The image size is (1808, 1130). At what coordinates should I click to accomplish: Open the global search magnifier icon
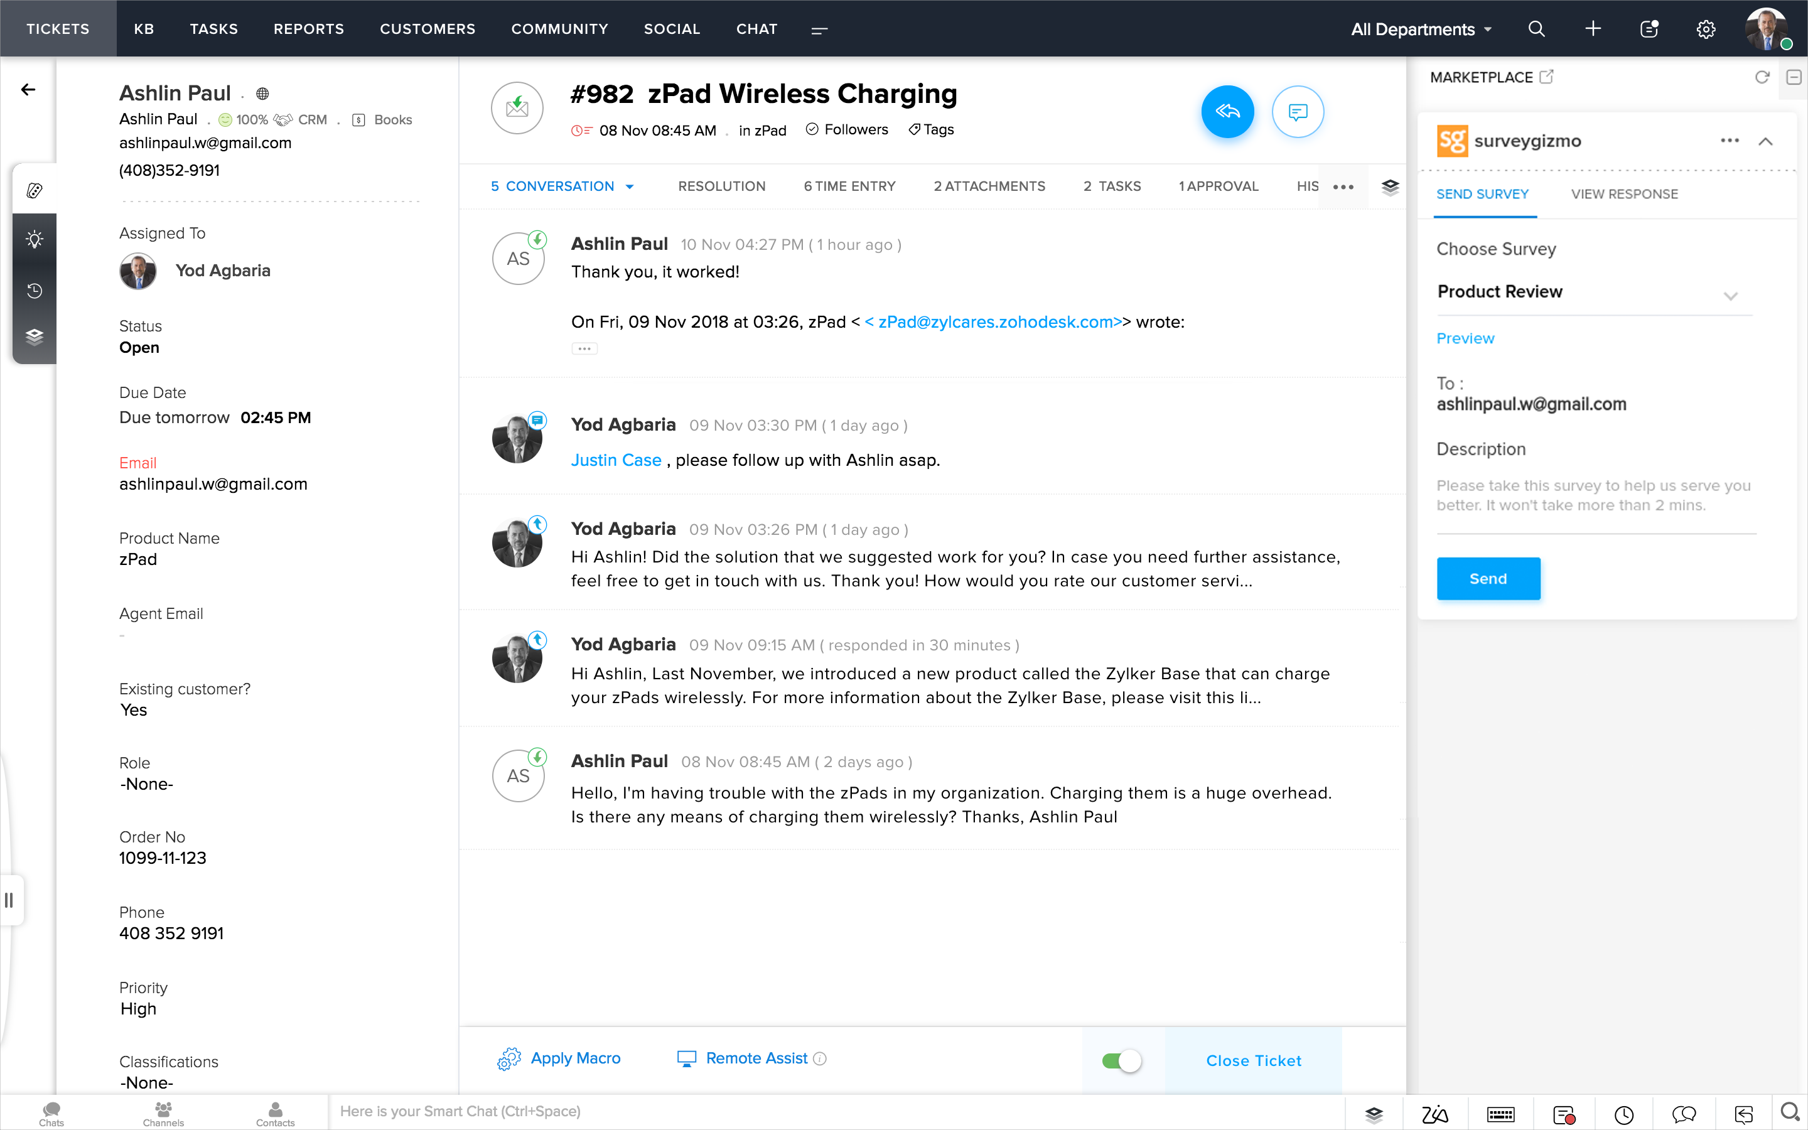pos(1536,29)
